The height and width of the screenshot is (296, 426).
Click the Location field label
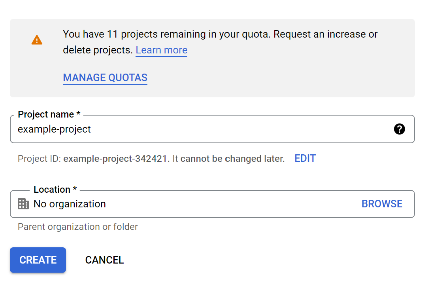tap(55, 189)
